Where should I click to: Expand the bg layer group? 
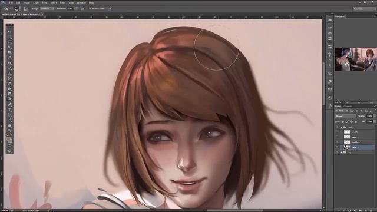click(342, 153)
